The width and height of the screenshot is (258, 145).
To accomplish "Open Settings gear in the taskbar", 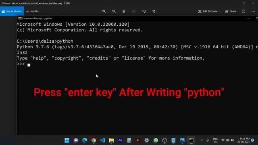I will click(x=147, y=140).
